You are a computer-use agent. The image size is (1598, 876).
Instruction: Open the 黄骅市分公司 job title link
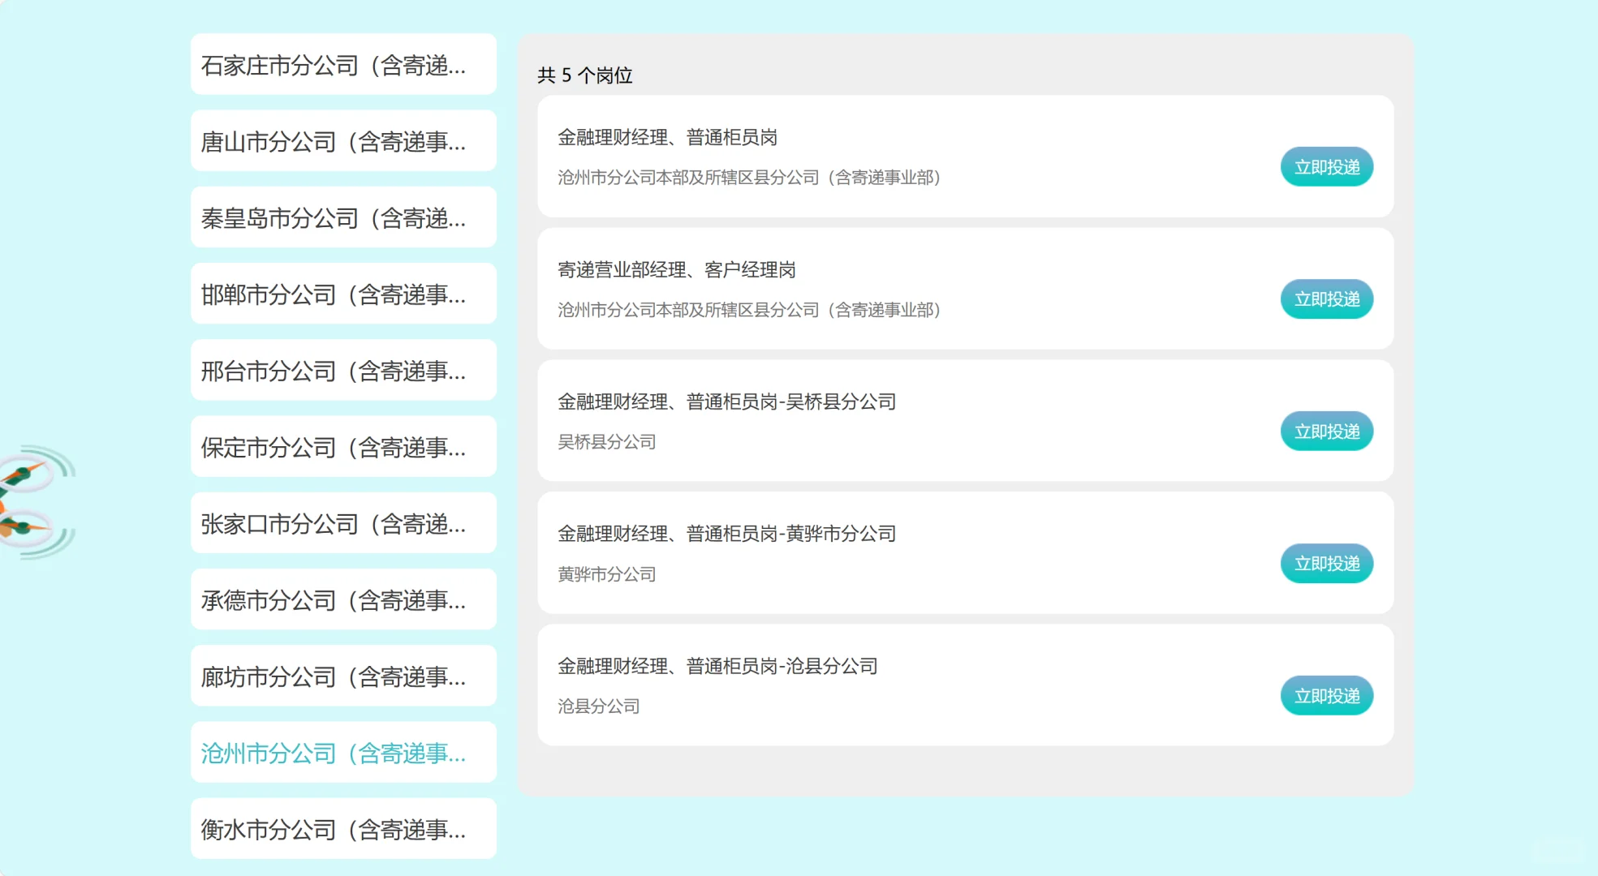726,534
